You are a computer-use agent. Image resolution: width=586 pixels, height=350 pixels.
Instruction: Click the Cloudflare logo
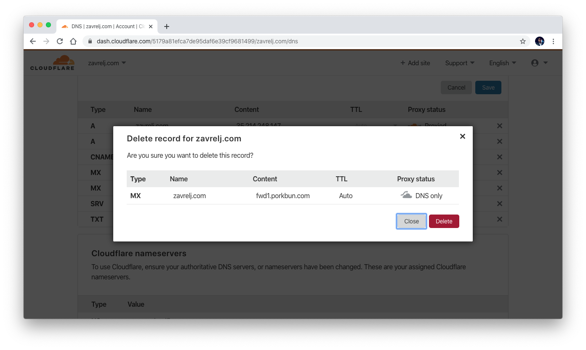52,63
